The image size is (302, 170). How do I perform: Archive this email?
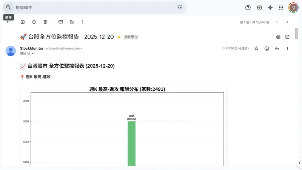[23, 22]
